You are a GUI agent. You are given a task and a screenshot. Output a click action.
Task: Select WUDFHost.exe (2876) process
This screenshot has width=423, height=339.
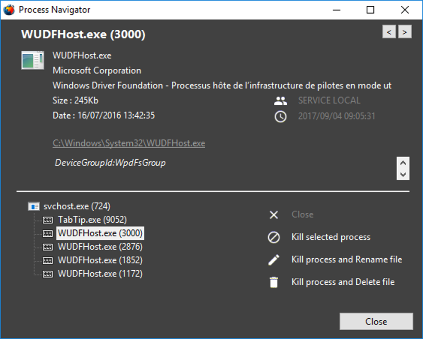[x=100, y=247]
